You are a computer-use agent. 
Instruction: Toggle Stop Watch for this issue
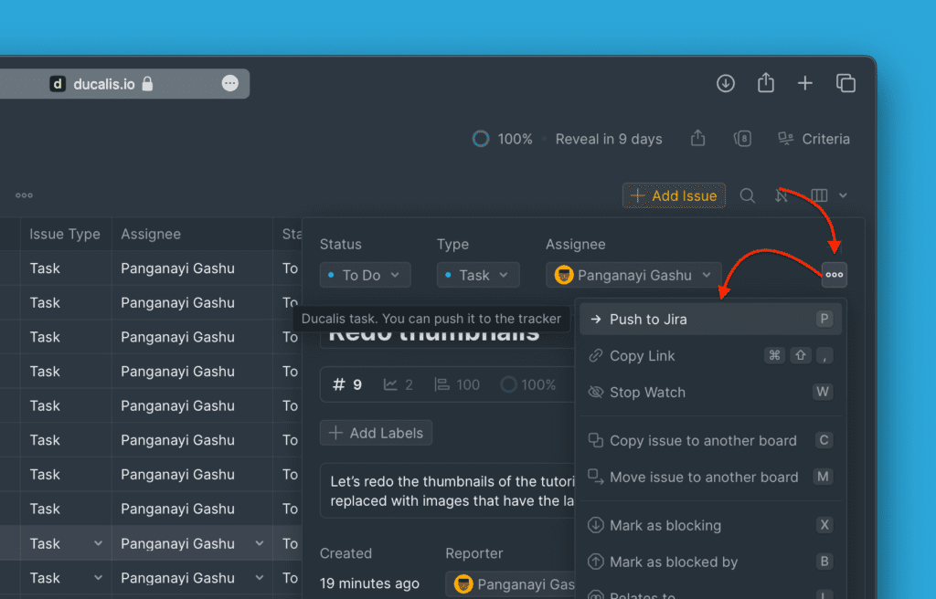pyautogui.click(x=647, y=393)
